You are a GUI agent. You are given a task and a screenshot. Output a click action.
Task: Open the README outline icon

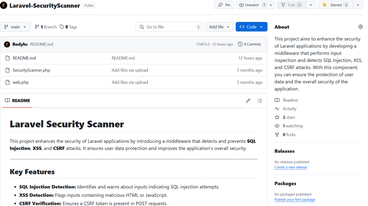coord(260,100)
